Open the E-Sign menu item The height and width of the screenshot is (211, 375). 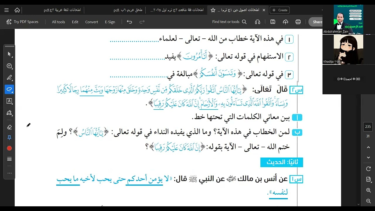pyautogui.click(x=110, y=22)
